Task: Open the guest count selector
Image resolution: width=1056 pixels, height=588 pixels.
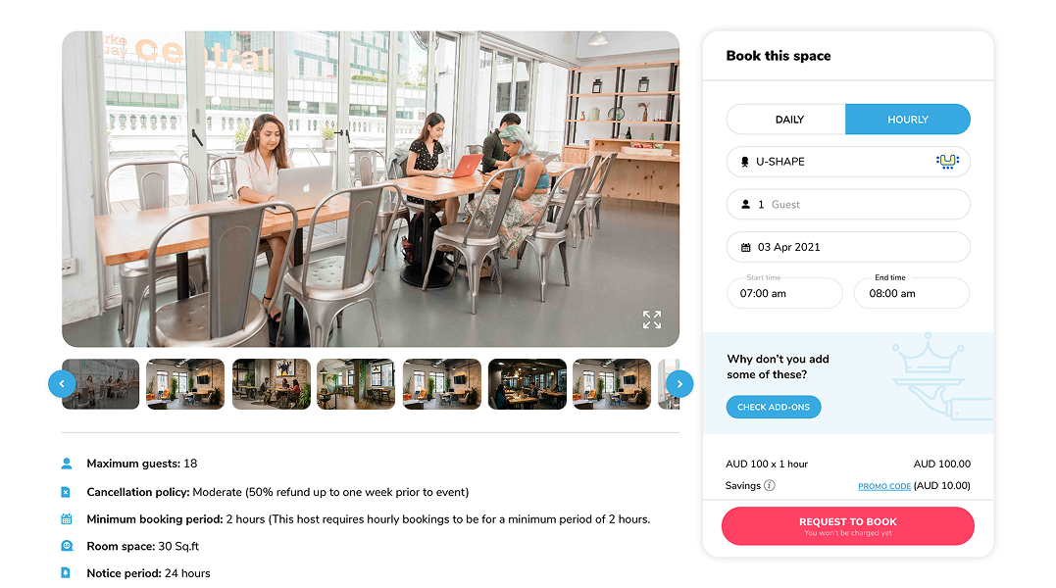Action: (848, 205)
